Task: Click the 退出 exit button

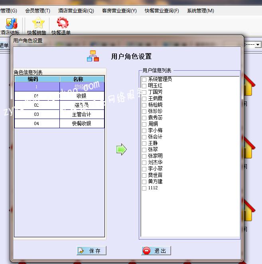Action: point(156,251)
